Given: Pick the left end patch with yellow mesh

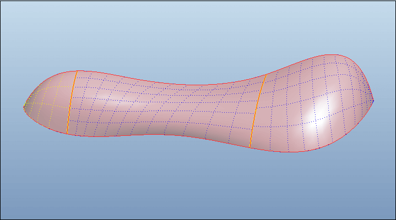Looking at the screenshot, I should pos(49,102).
